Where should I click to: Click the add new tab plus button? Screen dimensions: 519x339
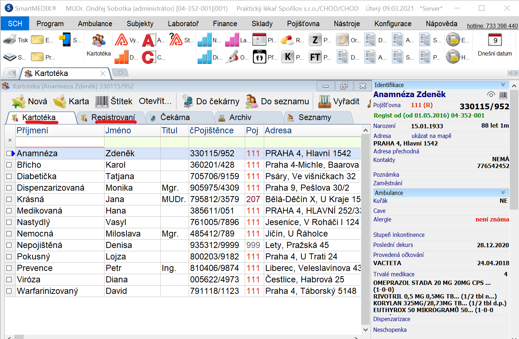(x=120, y=73)
